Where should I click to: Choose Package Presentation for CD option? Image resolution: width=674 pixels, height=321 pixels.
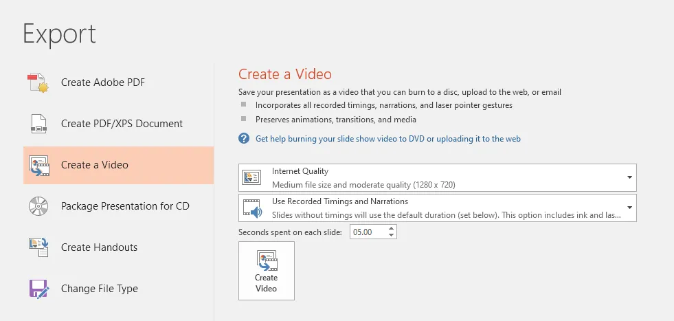click(x=125, y=206)
